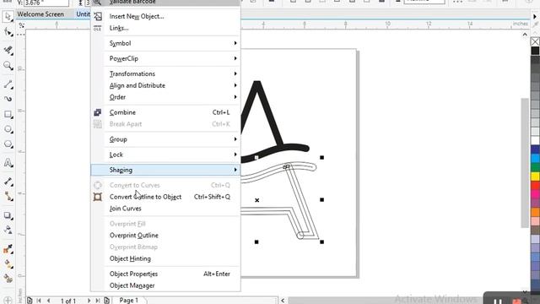Image resolution: width=540 pixels, height=304 pixels.
Task: Choose Object Properties menu item
Action: click(x=133, y=274)
